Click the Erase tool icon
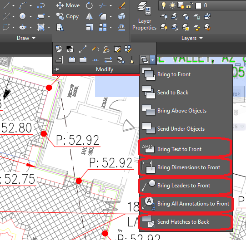Viewport: 246px width, 240px height. pos(121,5)
